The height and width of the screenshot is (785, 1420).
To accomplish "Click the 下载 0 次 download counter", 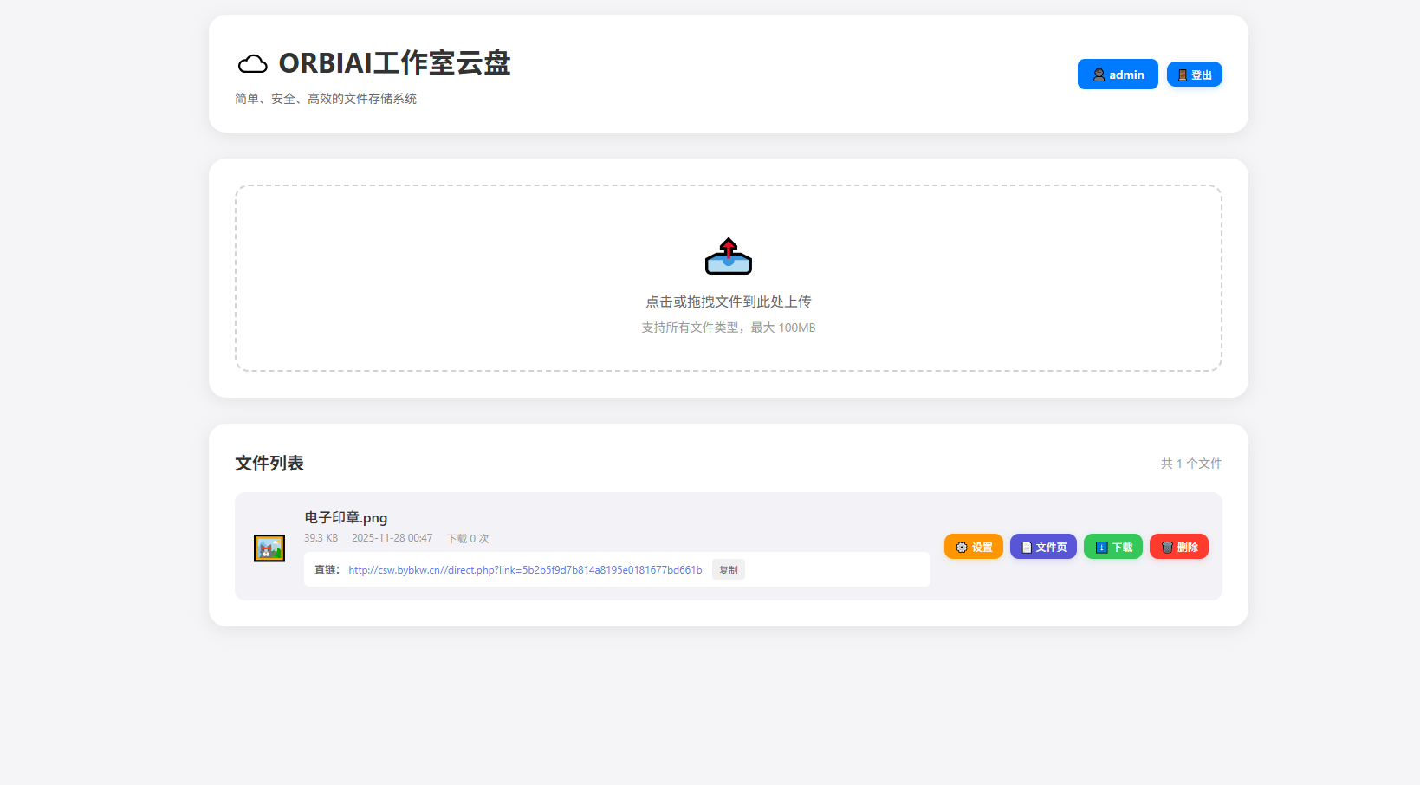I will click(x=468, y=538).
